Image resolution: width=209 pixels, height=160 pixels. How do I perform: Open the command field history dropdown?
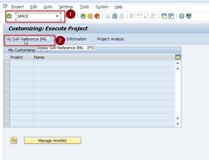click(x=57, y=16)
